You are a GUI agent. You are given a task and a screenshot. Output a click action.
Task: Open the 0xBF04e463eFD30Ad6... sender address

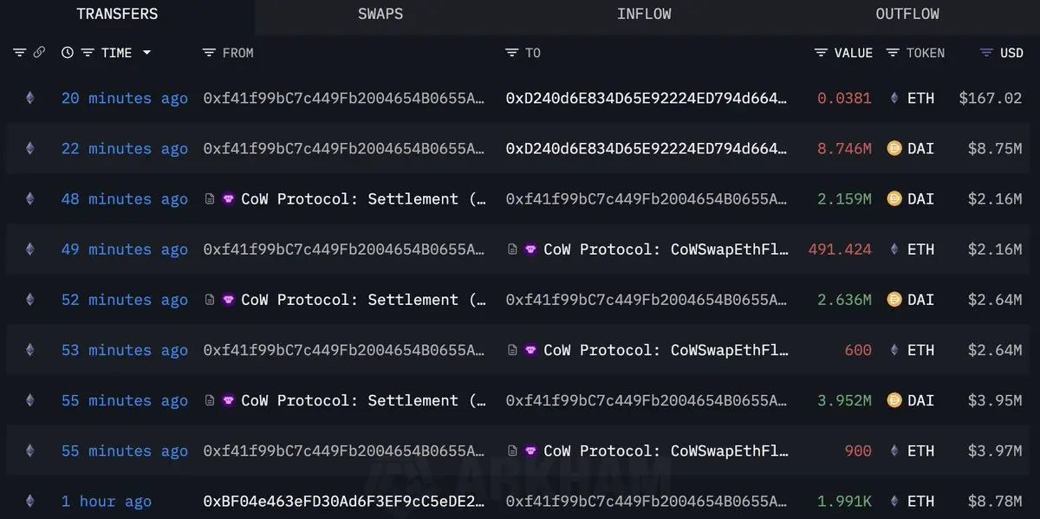coord(344,501)
